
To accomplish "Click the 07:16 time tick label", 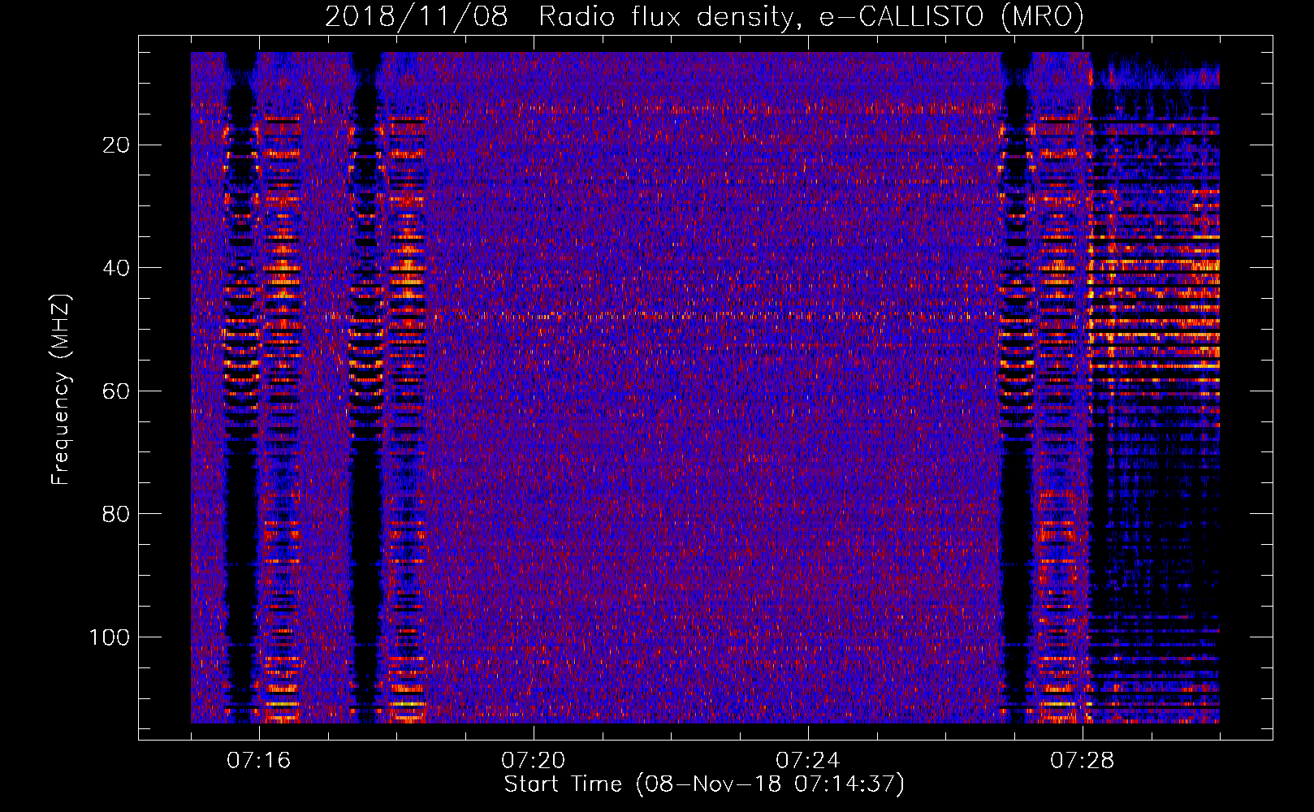I will [x=259, y=761].
